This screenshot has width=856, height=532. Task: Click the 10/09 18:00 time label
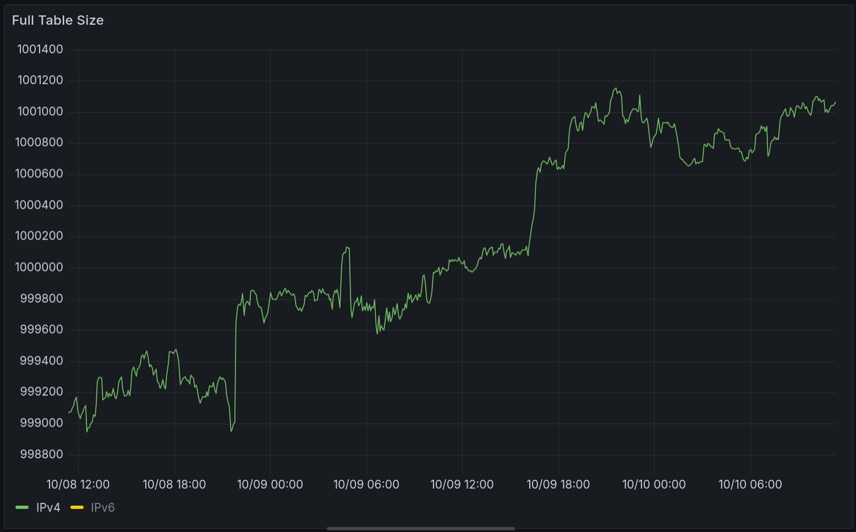coord(558,484)
